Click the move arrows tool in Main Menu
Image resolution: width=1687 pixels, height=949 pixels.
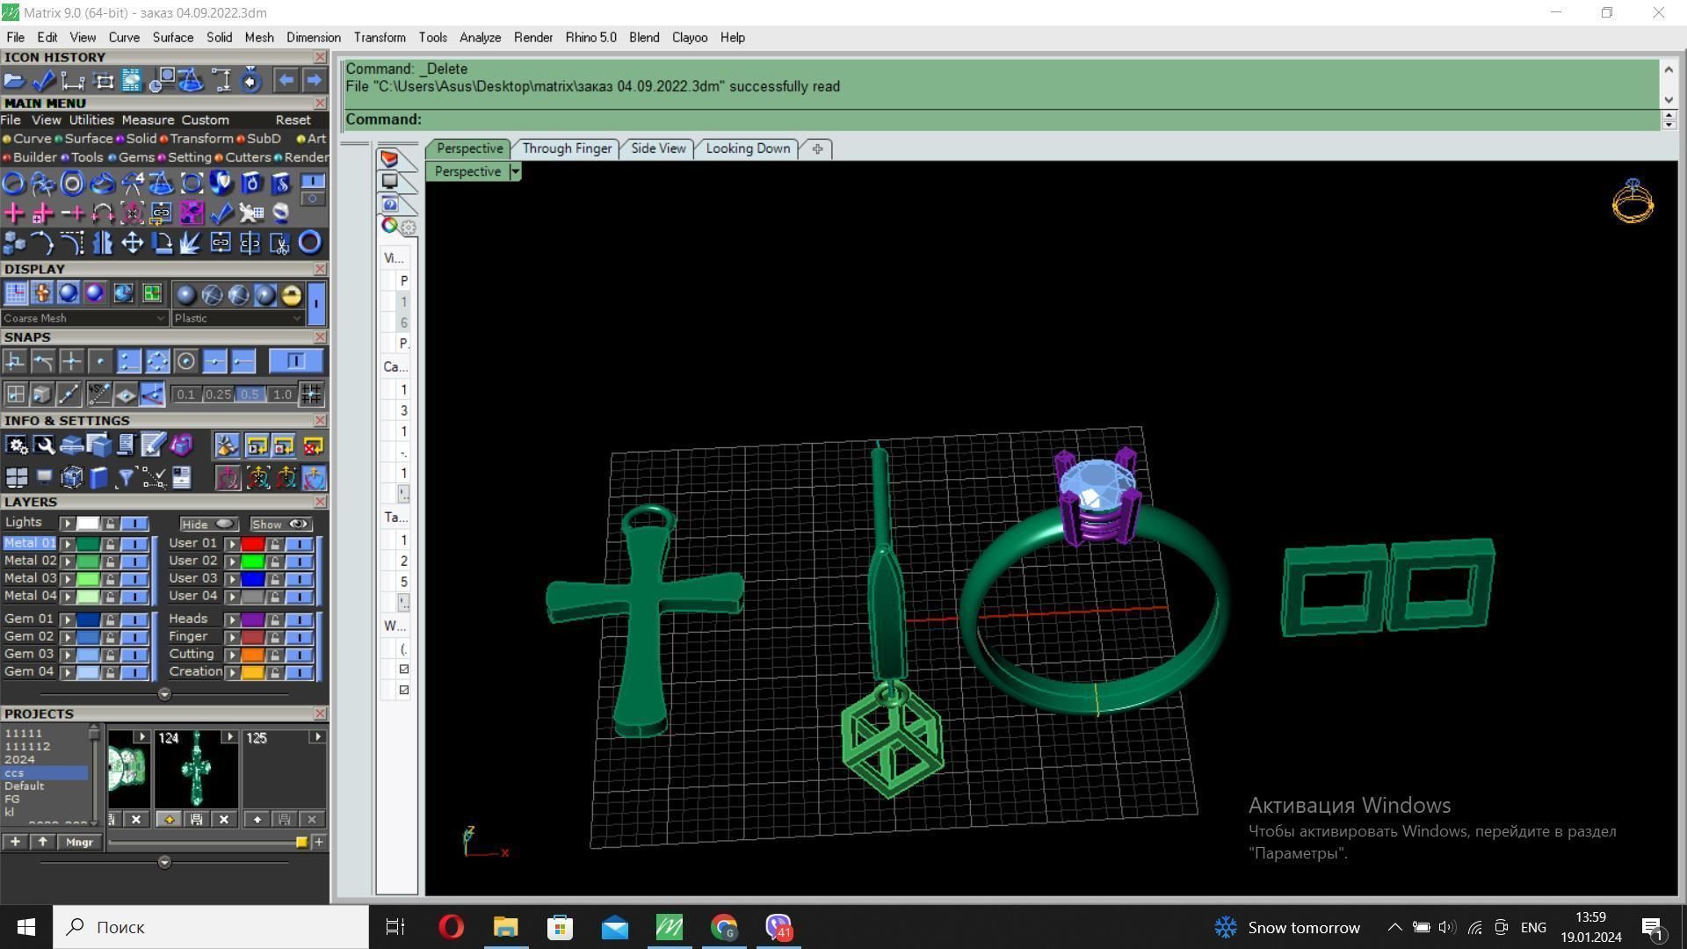[x=132, y=243]
